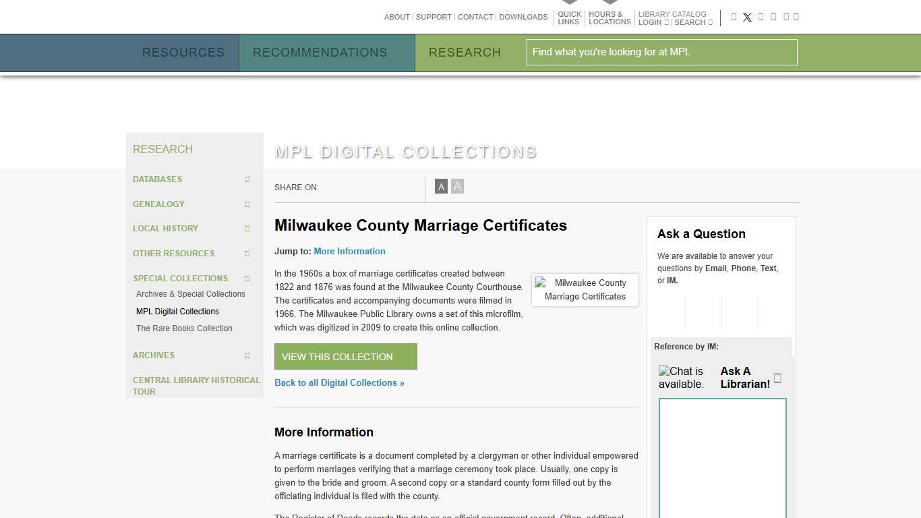Click the X (Twitter) social icon
Image resolution: width=921 pixels, height=518 pixels.
pyautogui.click(x=747, y=17)
